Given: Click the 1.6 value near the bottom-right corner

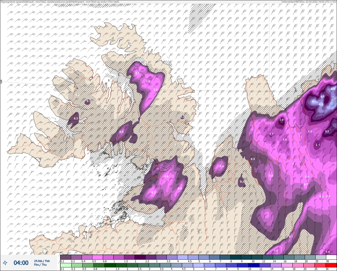Looking at the screenshot, I should pyautogui.click(x=328, y=252).
